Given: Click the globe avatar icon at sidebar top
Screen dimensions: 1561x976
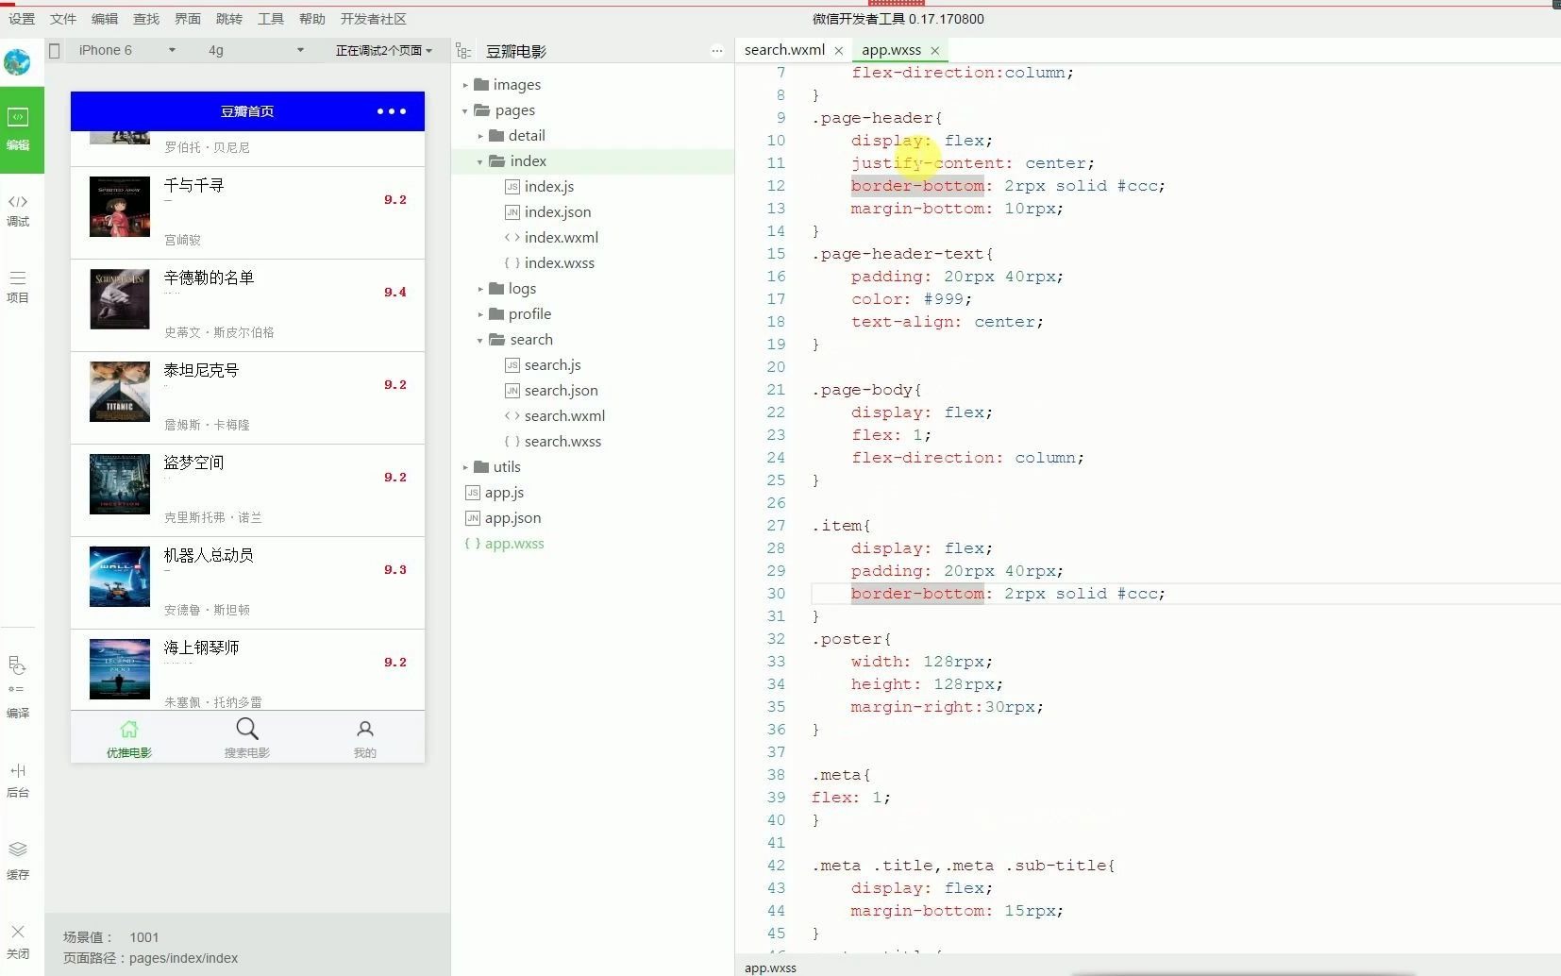Looking at the screenshot, I should tap(17, 62).
